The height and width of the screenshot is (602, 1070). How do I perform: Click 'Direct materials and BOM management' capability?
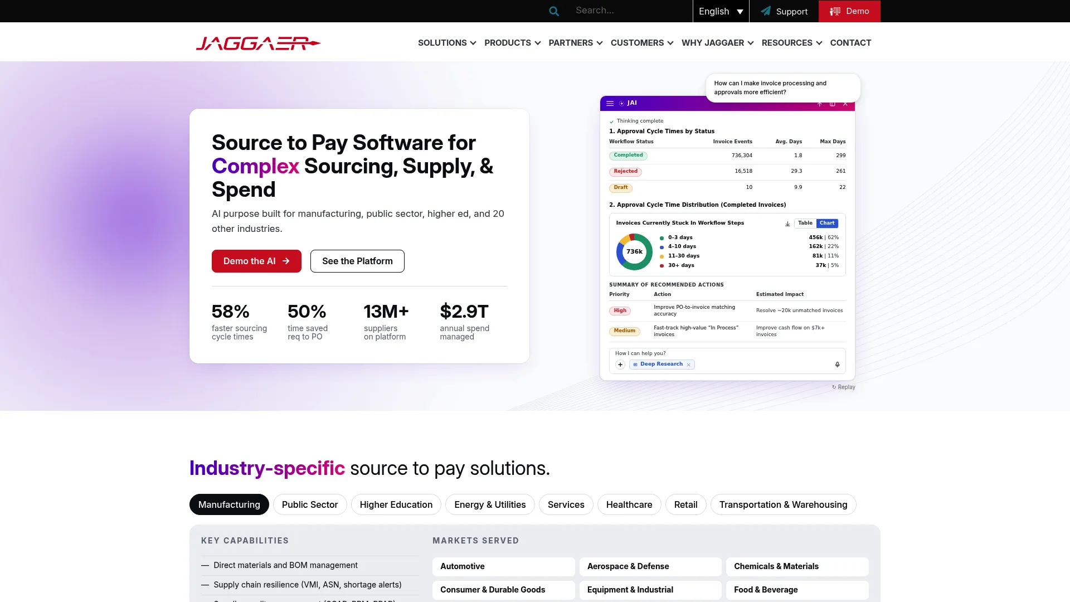pos(310,565)
